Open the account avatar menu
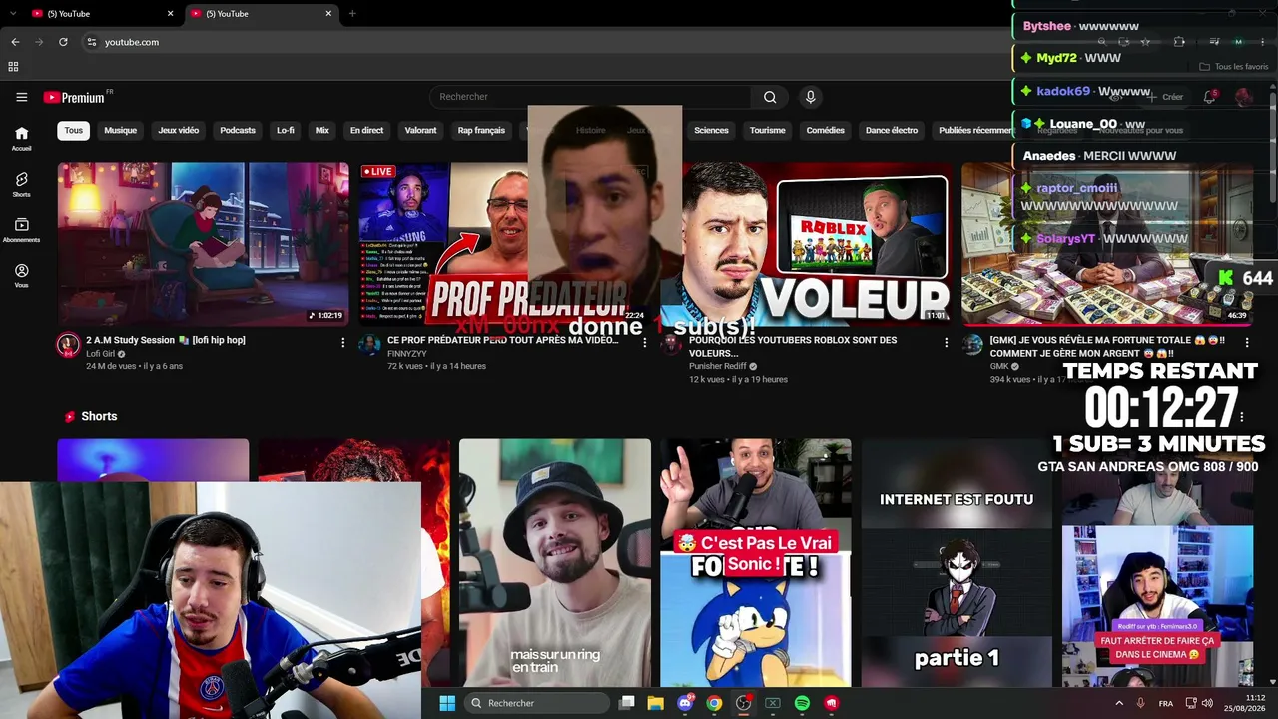This screenshot has height=719, width=1278. [x=1243, y=97]
